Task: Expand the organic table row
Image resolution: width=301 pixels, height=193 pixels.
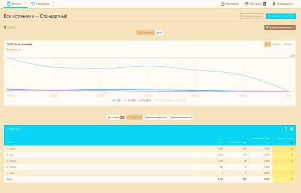Action: [7, 161]
